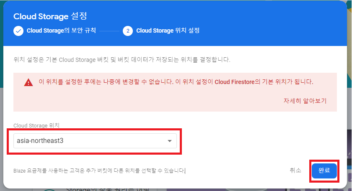Screen dimensions: 352x191
Task: Click the 위치 설정은 기본 description text
Action: coord(122,60)
